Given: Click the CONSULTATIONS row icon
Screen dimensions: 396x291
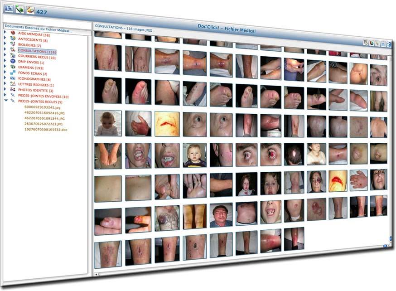Looking at the screenshot, I should click(x=13, y=49).
